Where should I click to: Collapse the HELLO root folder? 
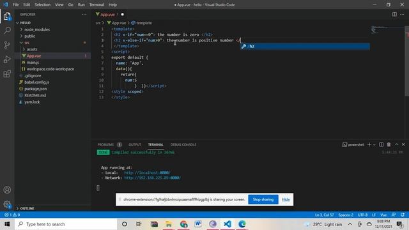click(x=26, y=23)
